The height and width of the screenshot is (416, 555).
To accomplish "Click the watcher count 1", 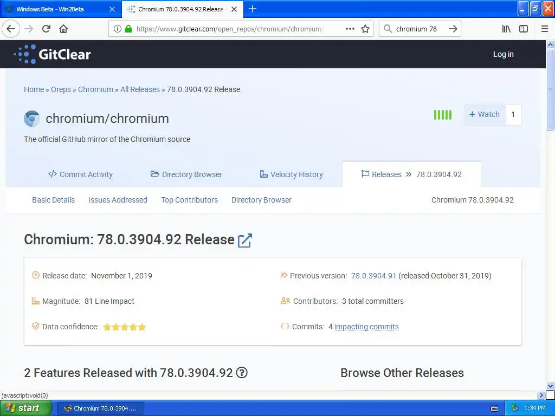I will [513, 115].
